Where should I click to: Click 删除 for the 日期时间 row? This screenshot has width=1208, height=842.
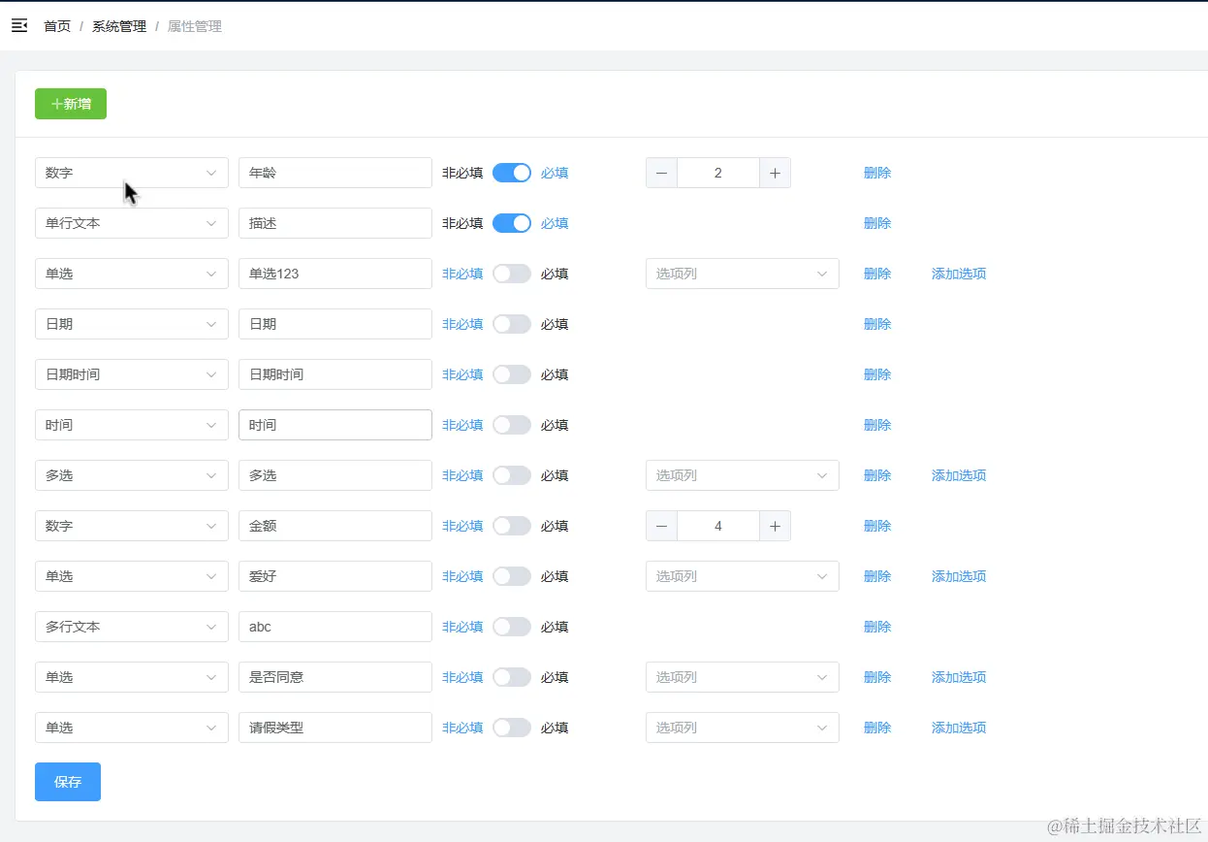pyautogui.click(x=877, y=374)
